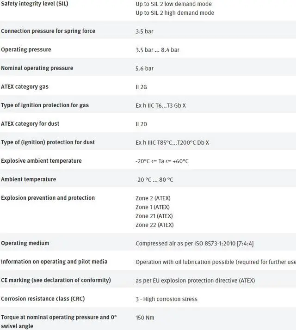Select the Explosion prevention and protection label

click(x=48, y=198)
